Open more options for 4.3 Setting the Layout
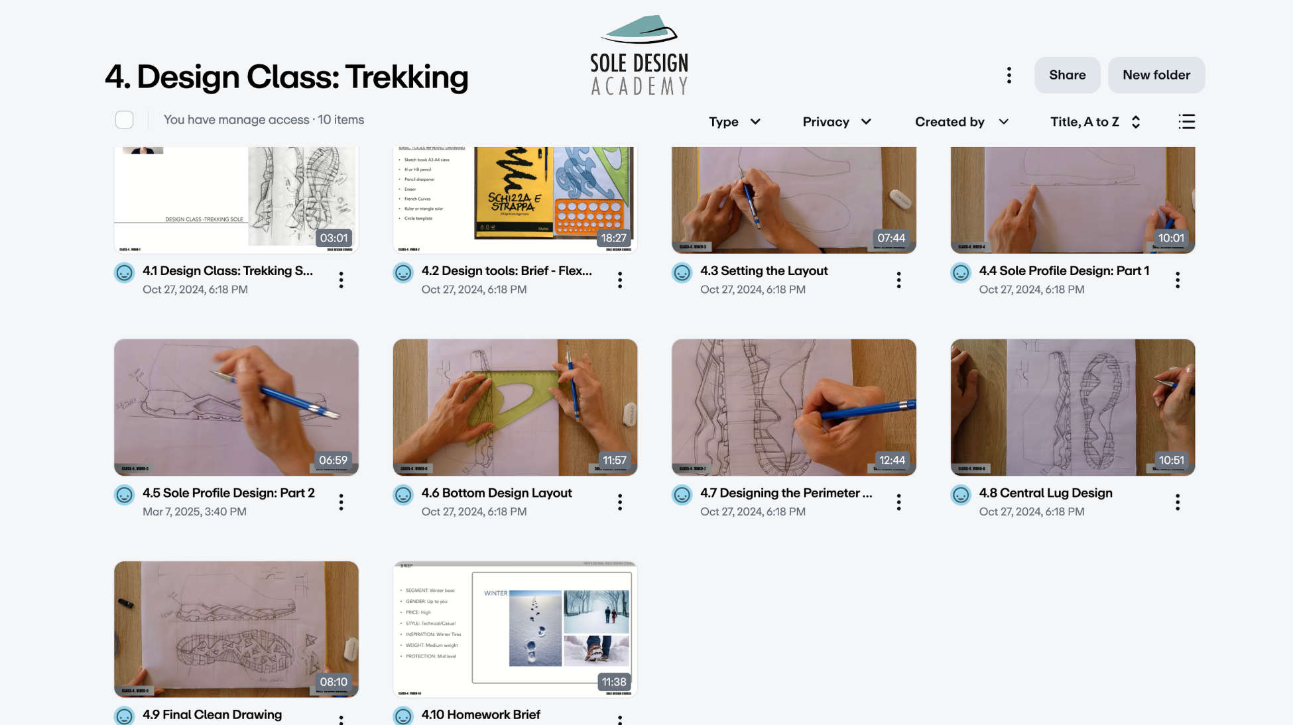The image size is (1293, 725). point(898,280)
